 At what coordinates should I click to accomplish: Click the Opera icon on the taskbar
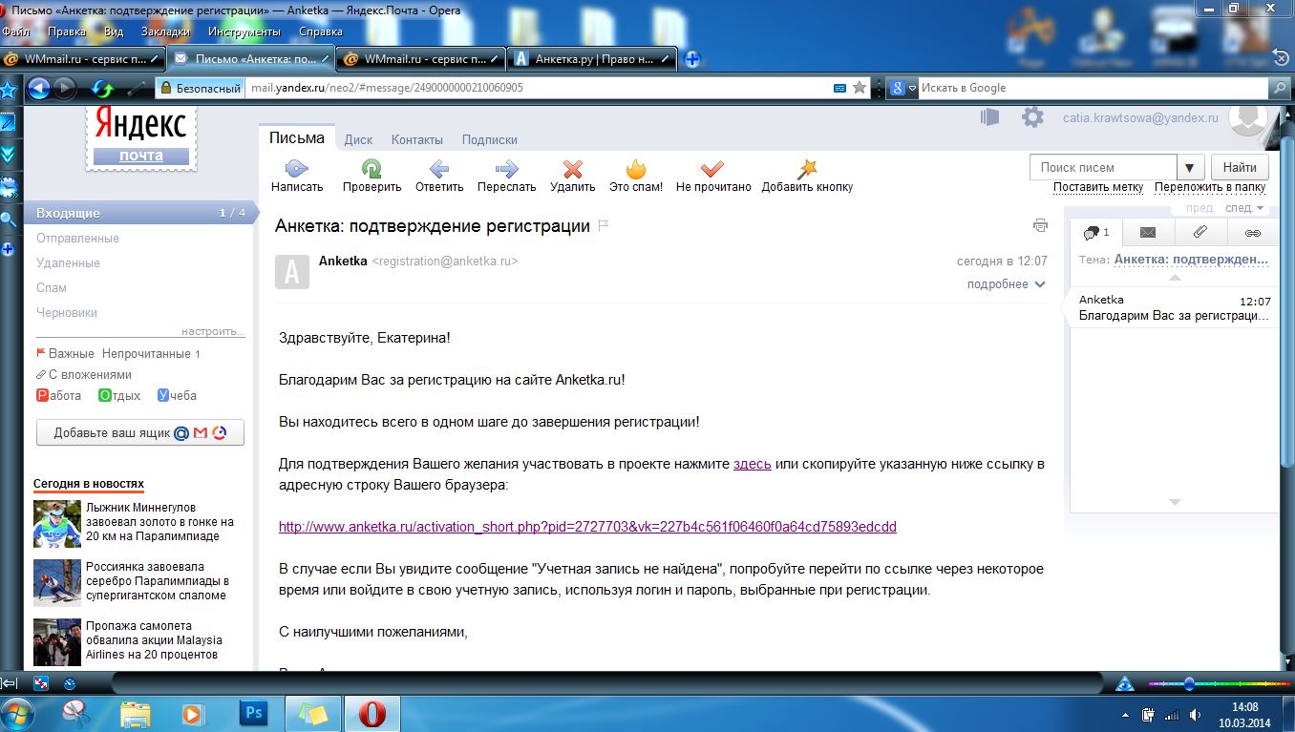tap(372, 712)
